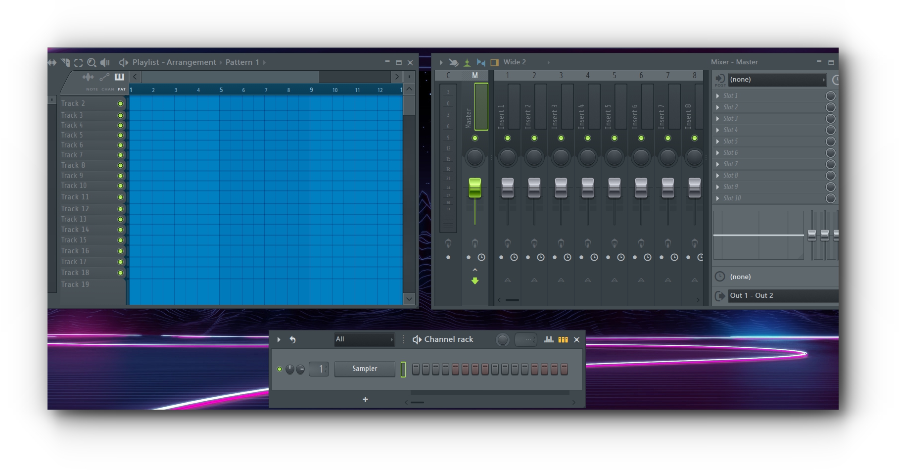Mute Track 2 with its green light
The image size is (899, 470).
pos(120,103)
